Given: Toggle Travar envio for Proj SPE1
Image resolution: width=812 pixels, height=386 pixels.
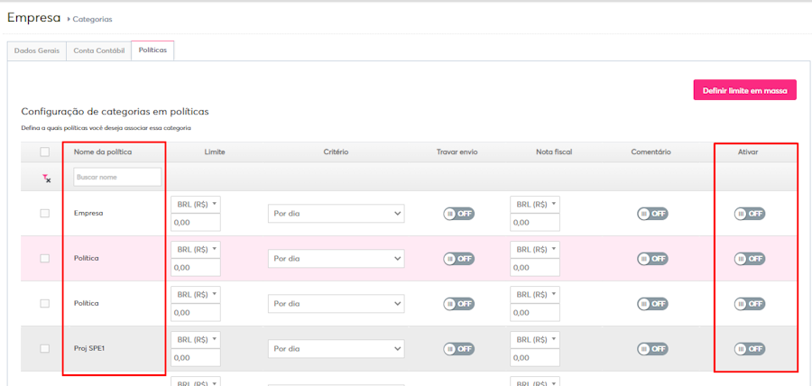Looking at the screenshot, I should [x=459, y=349].
